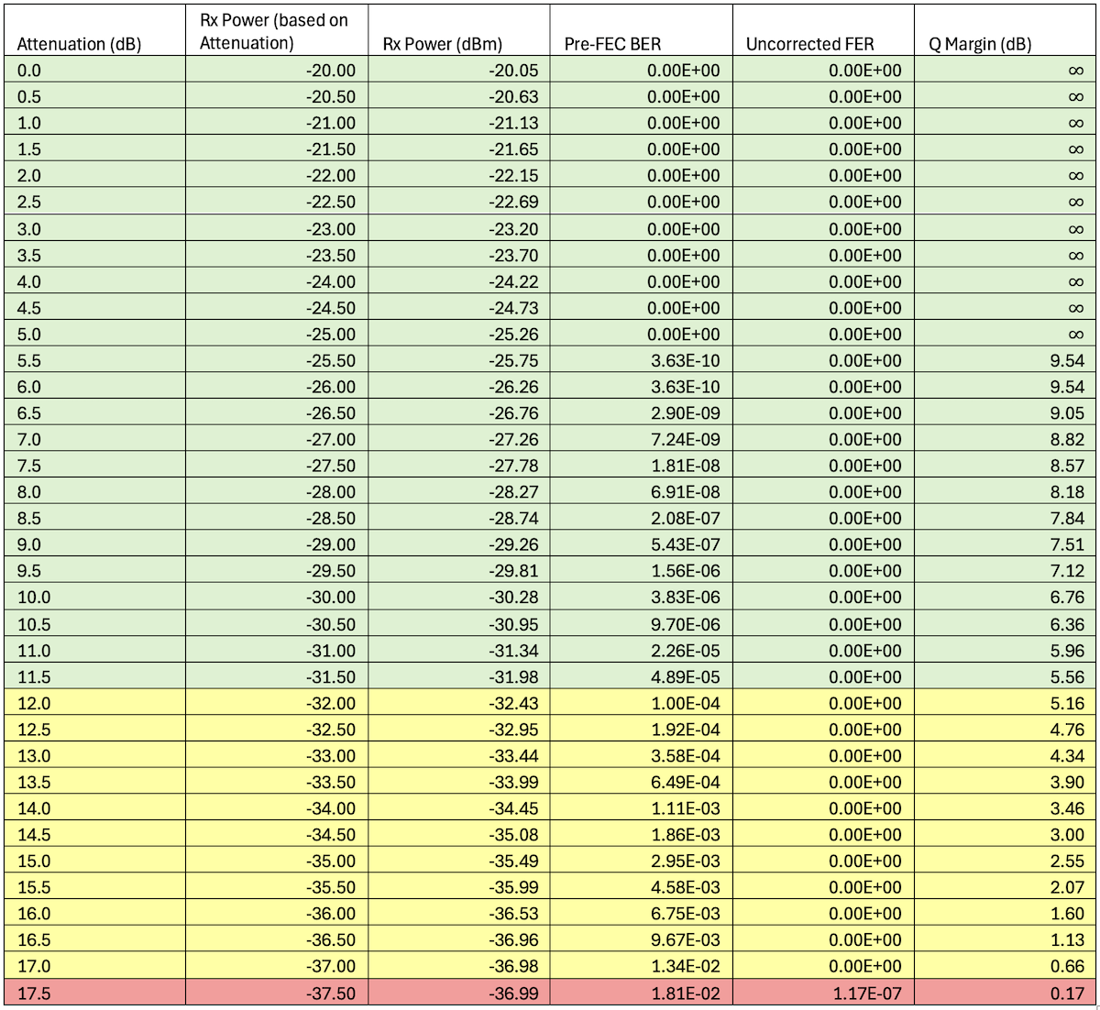Viewport: 1100px width, 1010px height.
Task: Select the Pre-FEC BER cell showing 3.58E-04
Action: [642, 756]
